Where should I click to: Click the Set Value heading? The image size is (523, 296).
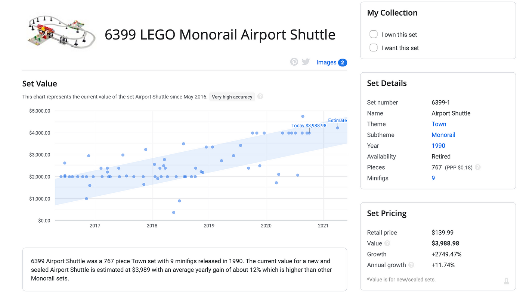40,84
